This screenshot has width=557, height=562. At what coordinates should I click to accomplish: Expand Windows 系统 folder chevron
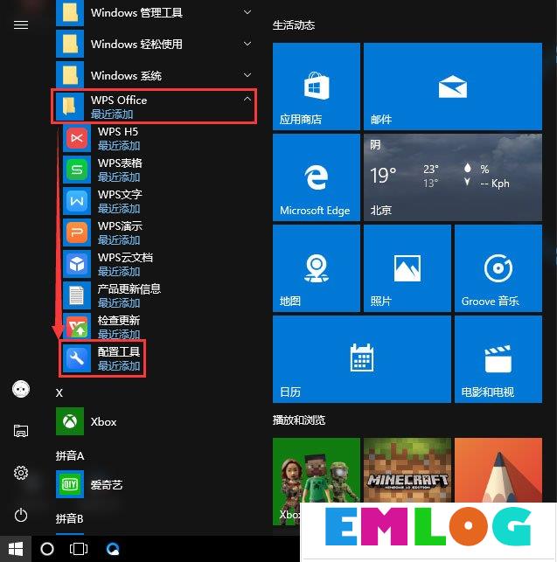247,75
